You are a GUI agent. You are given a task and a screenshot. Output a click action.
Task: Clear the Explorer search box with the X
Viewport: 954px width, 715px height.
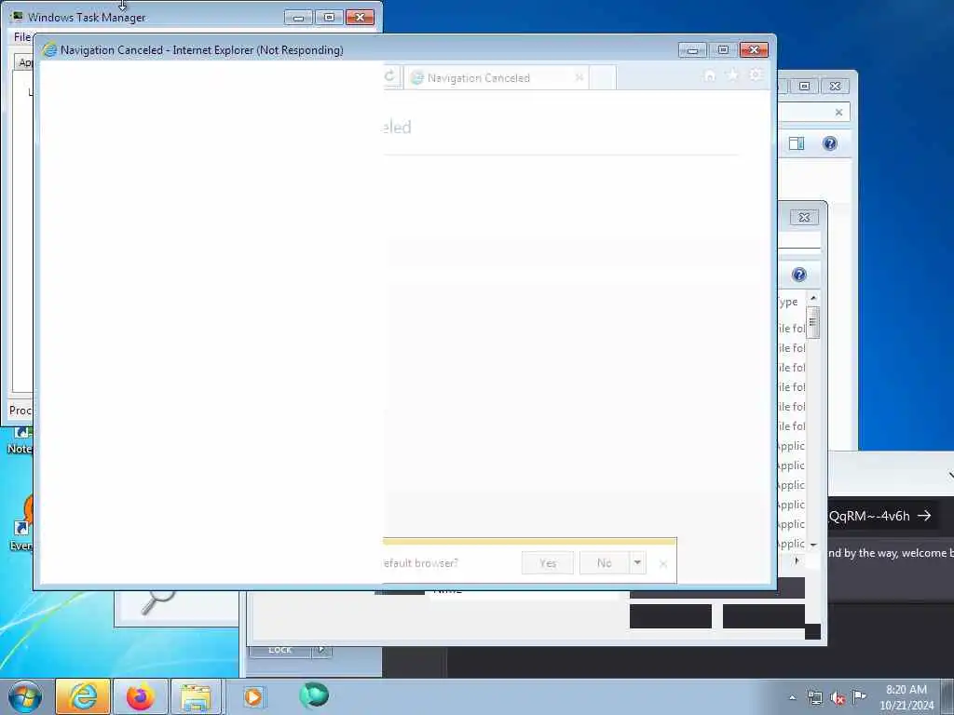coord(839,113)
